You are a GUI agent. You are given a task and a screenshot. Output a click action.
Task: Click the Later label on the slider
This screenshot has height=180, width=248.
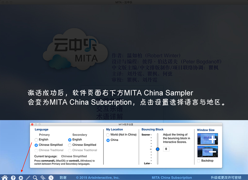click(147, 163)
